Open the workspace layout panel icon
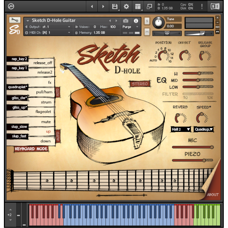Image resolution: width=228 pixels, height=228 pixels. tap(138, 7)
